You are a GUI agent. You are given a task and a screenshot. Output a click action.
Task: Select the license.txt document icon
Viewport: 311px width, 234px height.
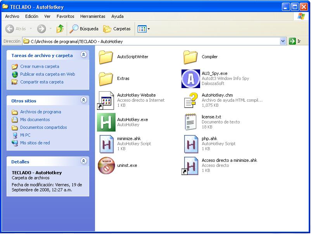pyautogui.click(x=191, y=122)
